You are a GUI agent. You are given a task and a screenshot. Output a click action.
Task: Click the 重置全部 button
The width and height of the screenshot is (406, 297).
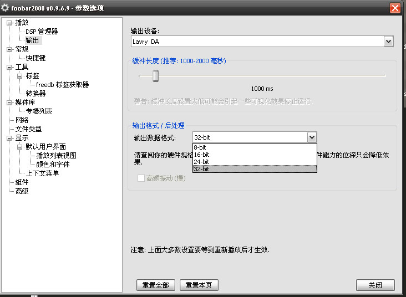point(156,285)
